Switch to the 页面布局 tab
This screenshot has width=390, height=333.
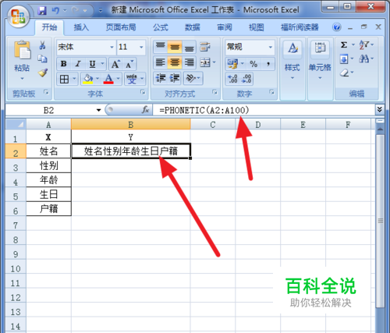tap(121, 27)
